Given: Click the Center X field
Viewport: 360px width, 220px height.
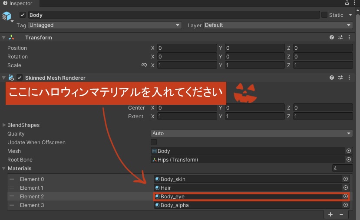Looking at the screenshot, I should [x=187, y=107].
